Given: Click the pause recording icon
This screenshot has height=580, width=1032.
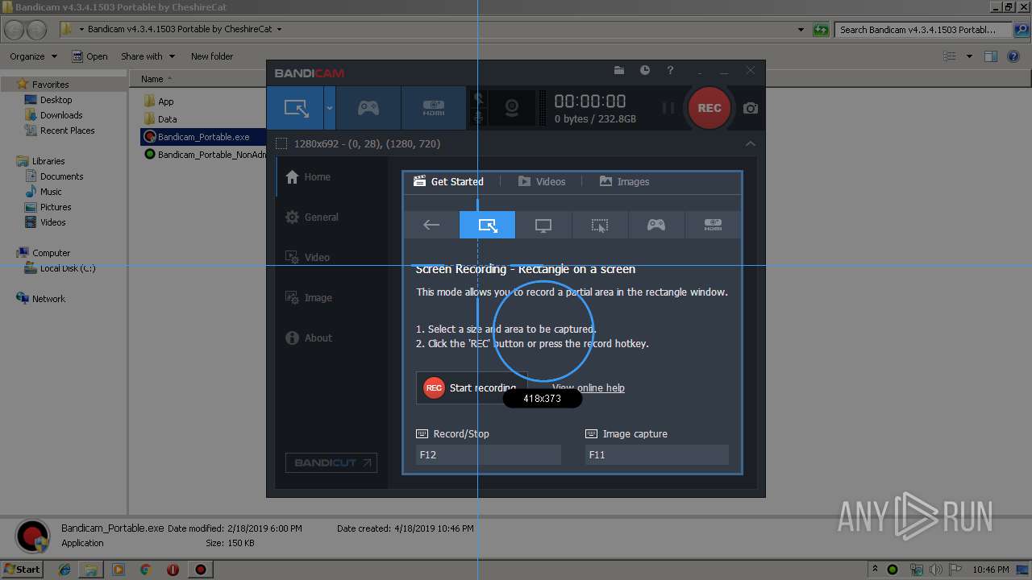Looking at the screenshot, I should point(668,108).
